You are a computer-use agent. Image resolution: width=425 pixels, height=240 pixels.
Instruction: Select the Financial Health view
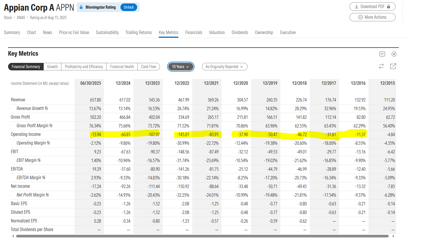[x=122, y=67]
